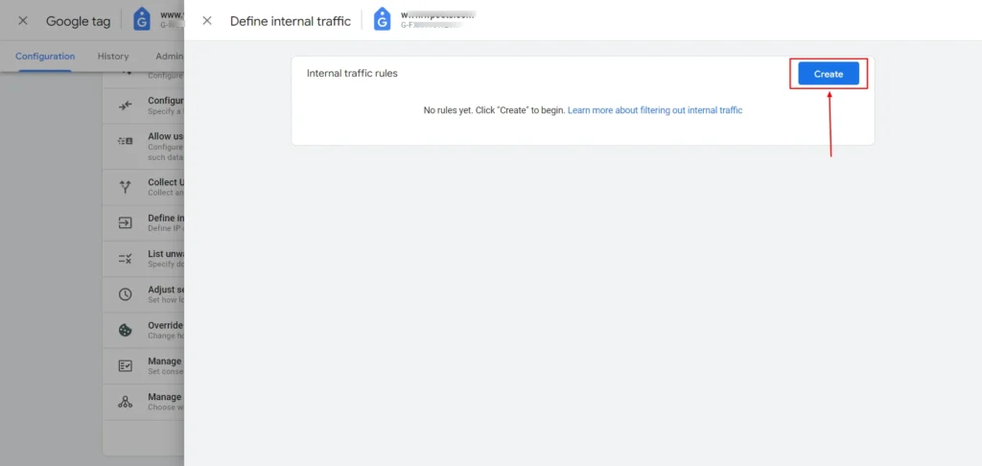Close the Define internal traffic panel
The image size is (982, 466).
pos(207,21)
